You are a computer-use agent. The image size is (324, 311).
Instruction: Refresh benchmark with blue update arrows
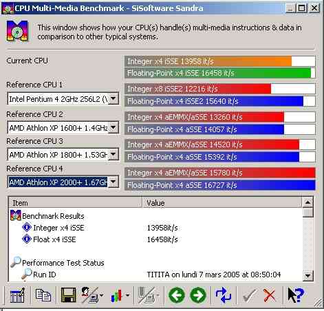[x=223, y=295]
